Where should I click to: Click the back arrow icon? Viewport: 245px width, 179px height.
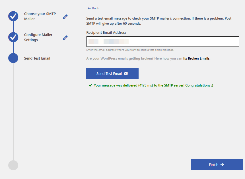(89, 8)
